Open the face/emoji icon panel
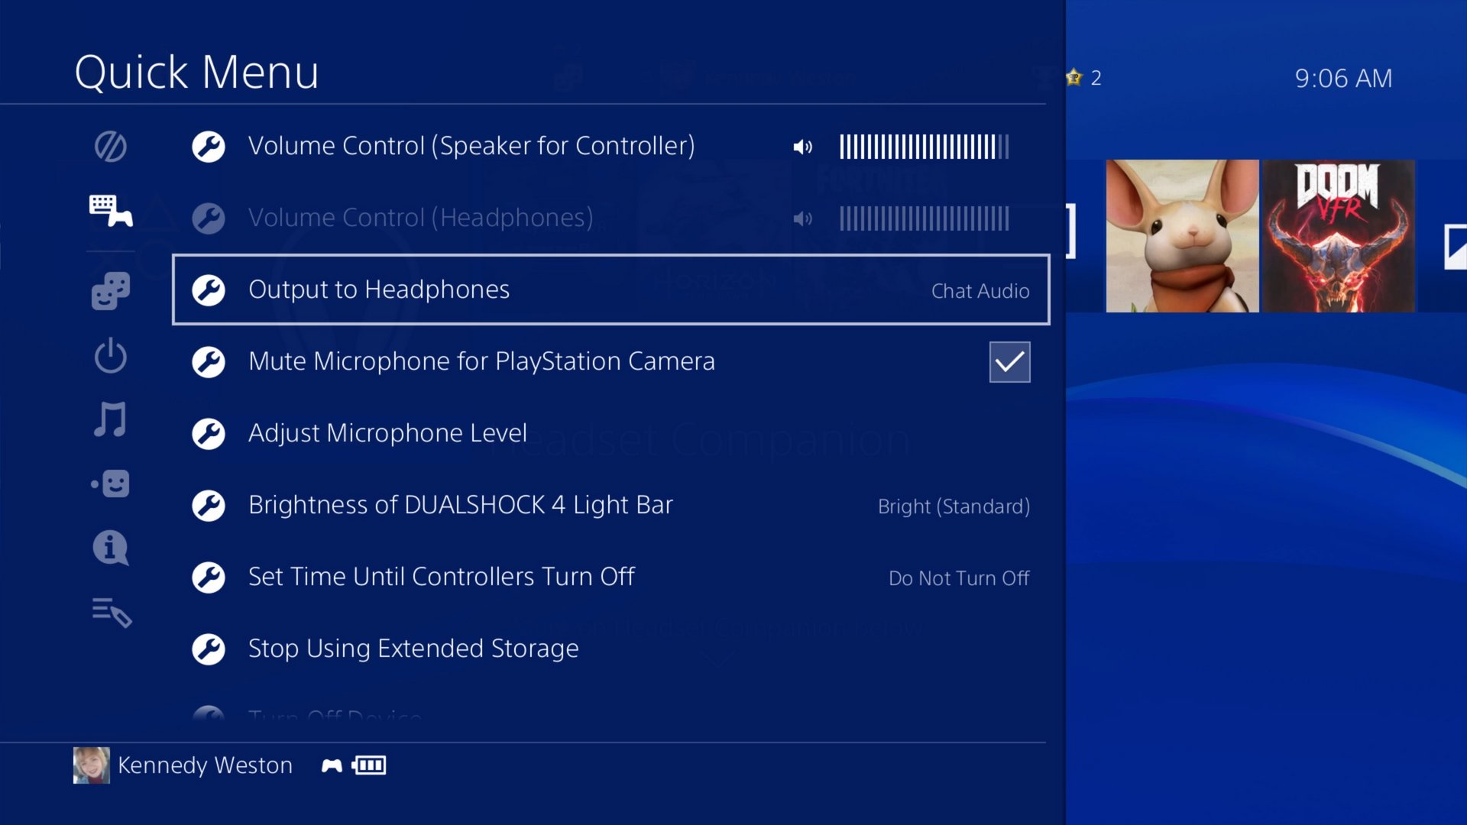This screenshot has width=1467, height=825. (x=110, y=484)
